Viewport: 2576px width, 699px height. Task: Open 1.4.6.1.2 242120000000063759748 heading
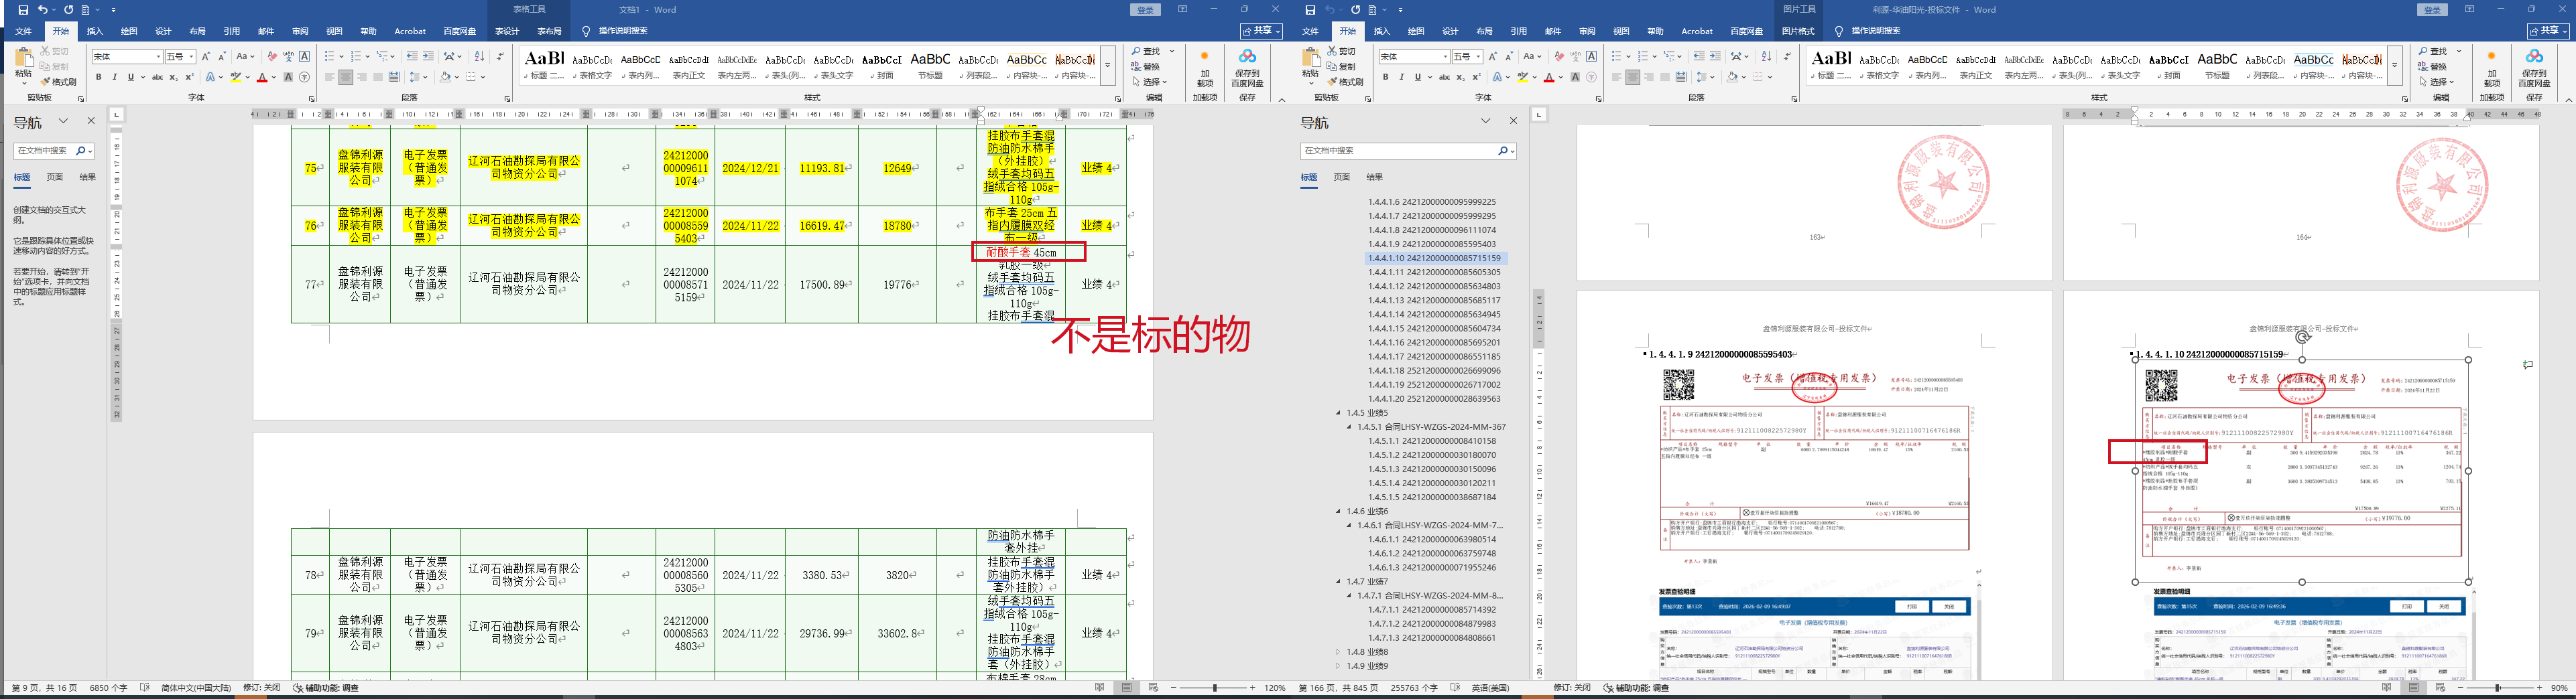pyautogui.click(x=1432, y=553)
